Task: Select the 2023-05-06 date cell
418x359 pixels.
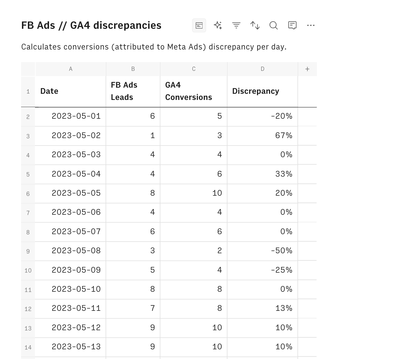Action: [x=71, y=212]
